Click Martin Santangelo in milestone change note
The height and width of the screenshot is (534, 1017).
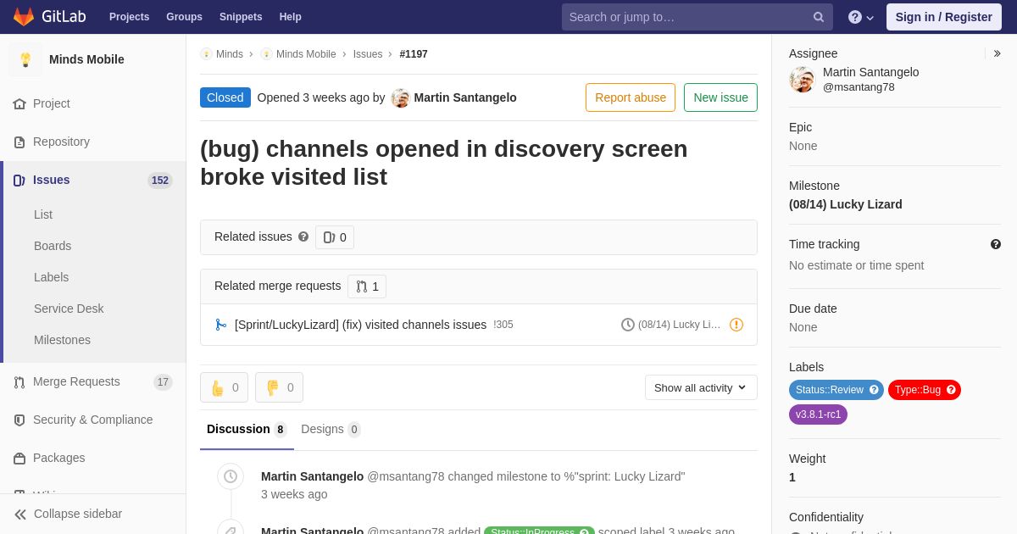(x=312, y=476)
